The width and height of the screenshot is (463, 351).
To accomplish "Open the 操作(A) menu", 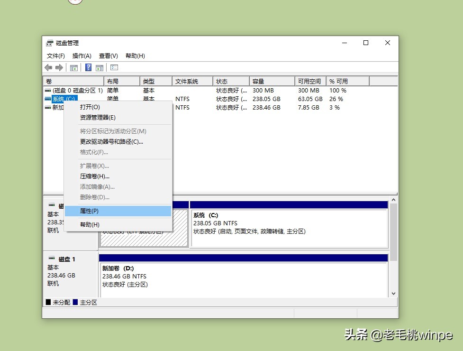I will point(82,55).
